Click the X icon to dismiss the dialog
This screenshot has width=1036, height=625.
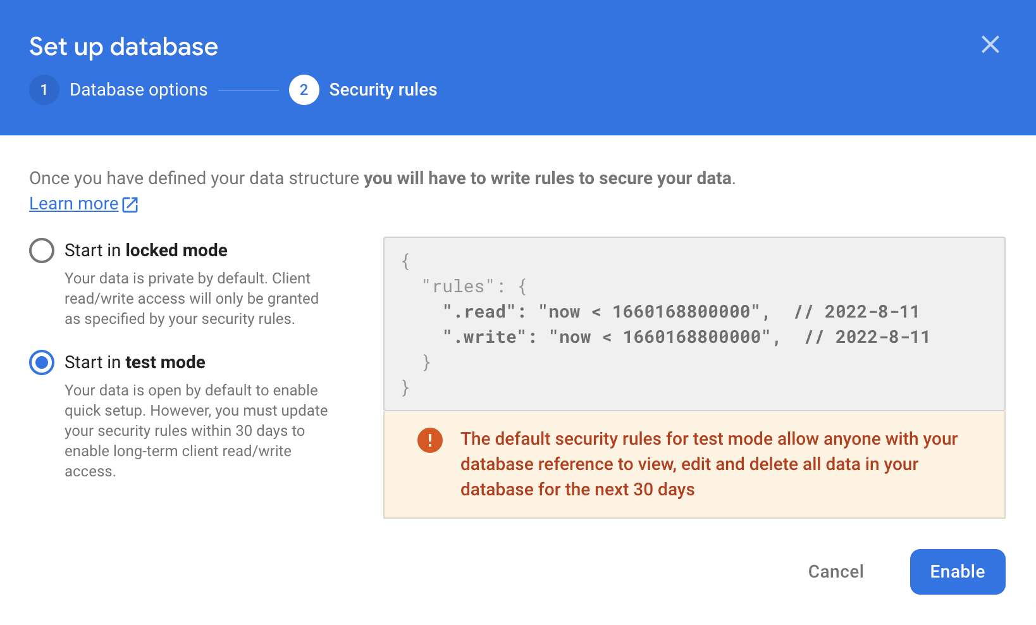[990, 44]
